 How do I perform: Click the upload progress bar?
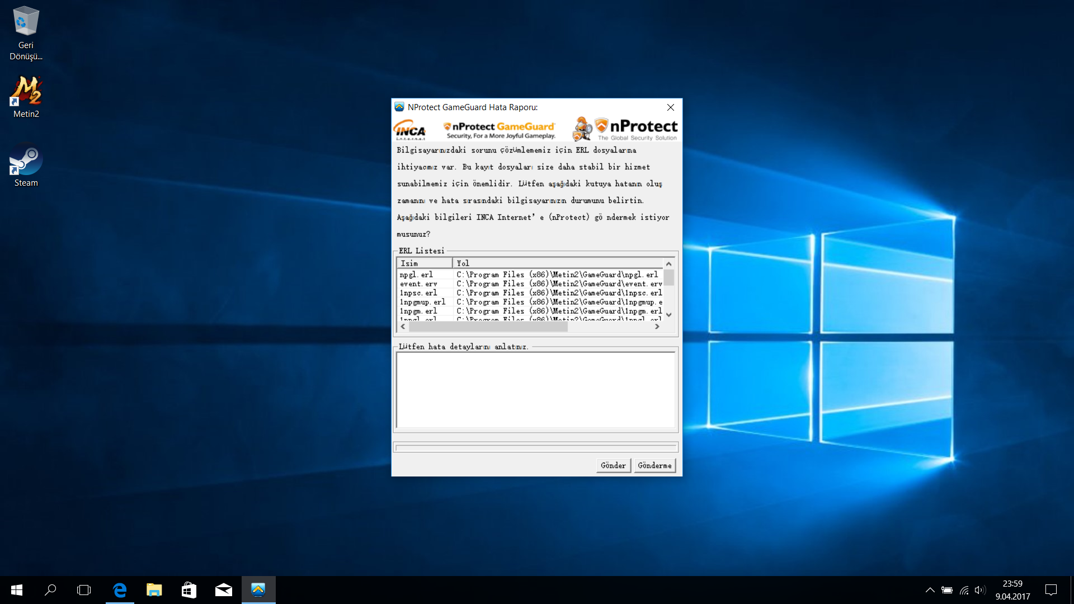[536, 447]
